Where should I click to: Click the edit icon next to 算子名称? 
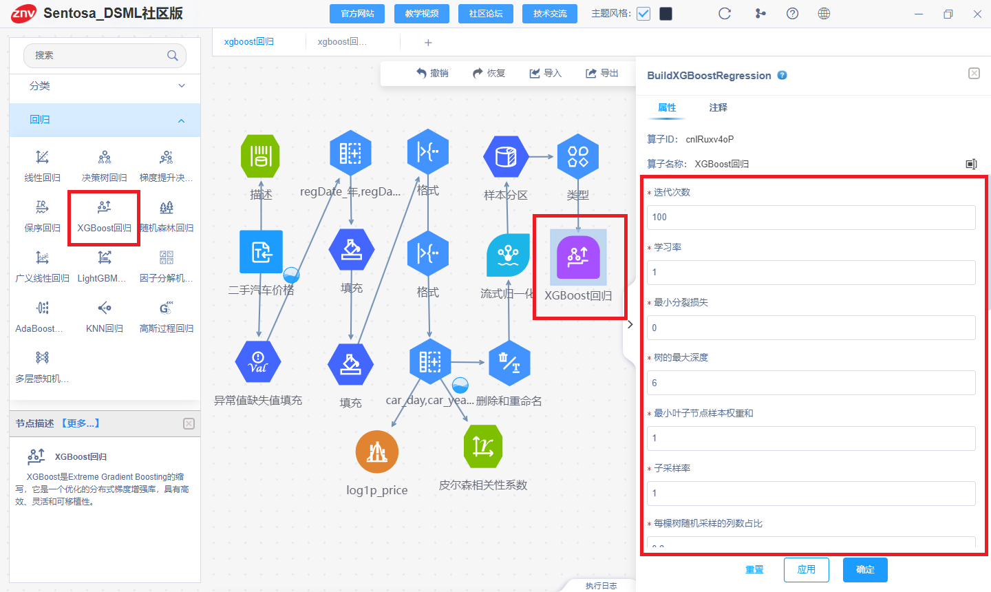971,164
